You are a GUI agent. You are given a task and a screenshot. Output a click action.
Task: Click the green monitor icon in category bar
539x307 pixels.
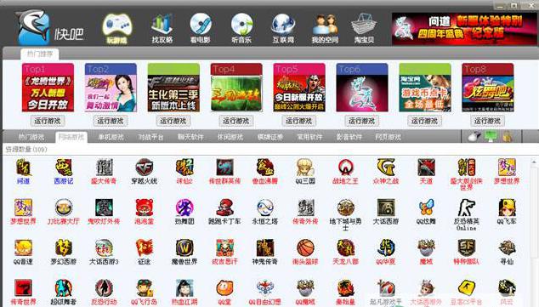pos(491,136)
